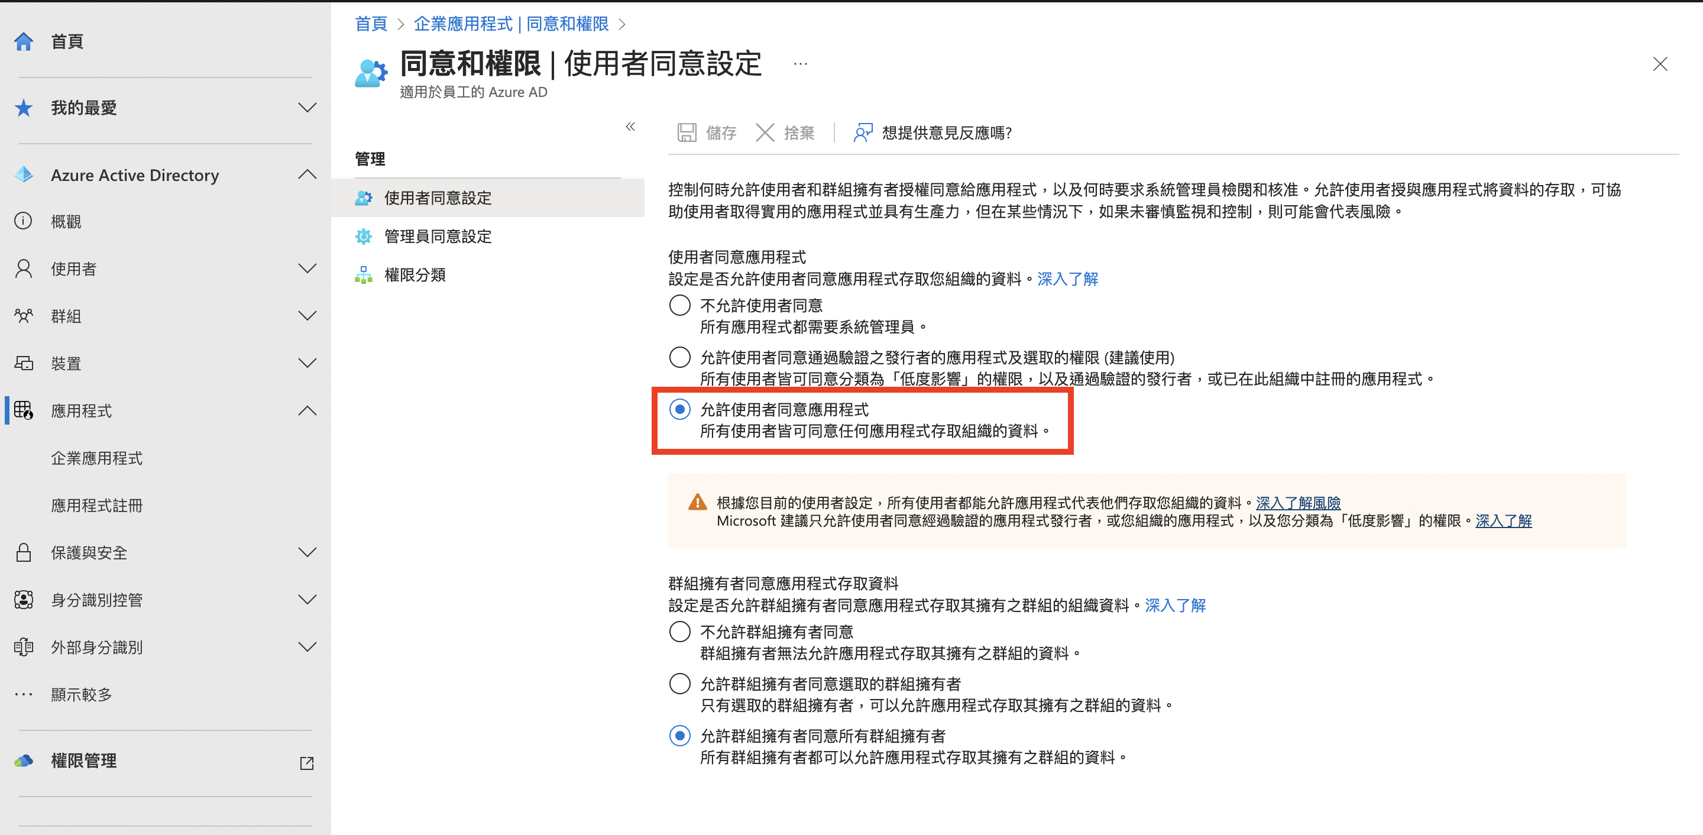Screen dimensions: 1703x835
Task: Click the 儲存 floppy disk icon
Action: pyautogui.click(x=687, y=132)
